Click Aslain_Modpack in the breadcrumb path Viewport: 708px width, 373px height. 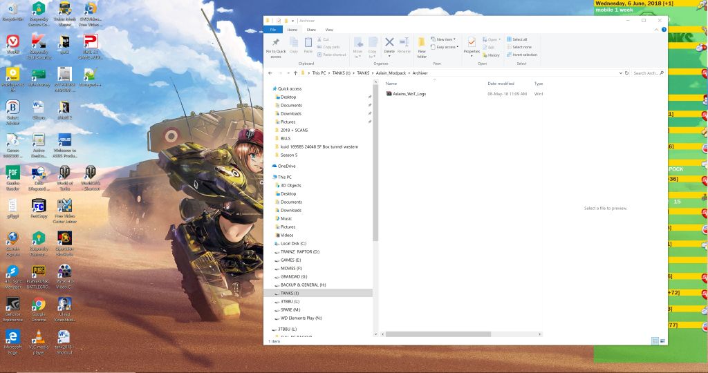391,73
